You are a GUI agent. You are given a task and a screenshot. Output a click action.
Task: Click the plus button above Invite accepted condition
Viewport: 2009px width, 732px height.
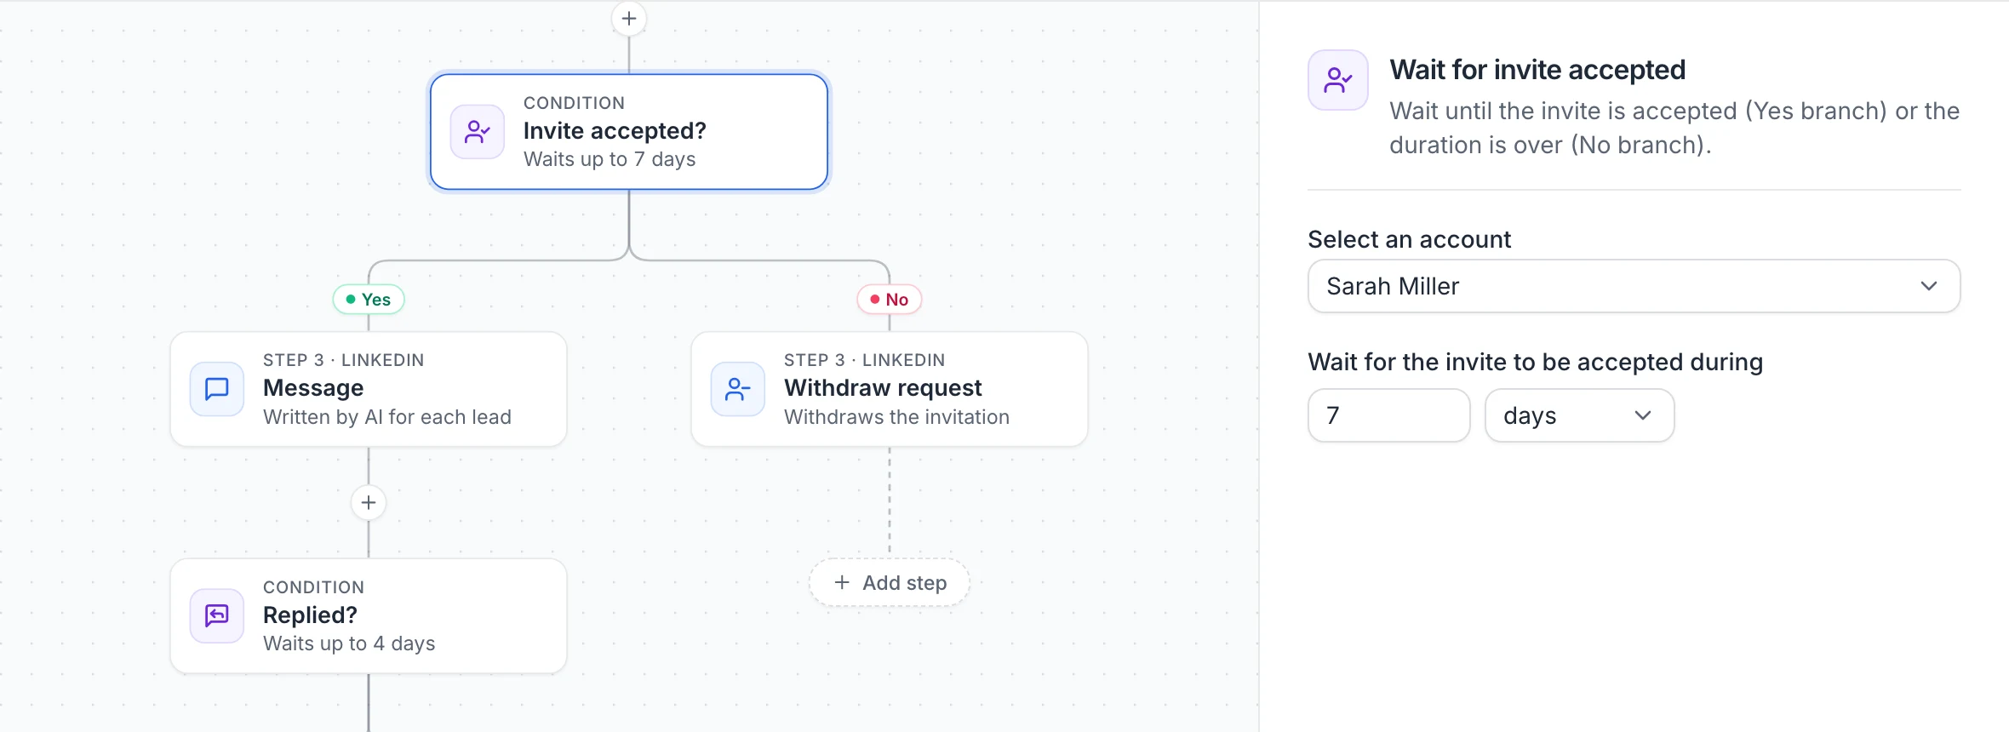click(629, 19)
